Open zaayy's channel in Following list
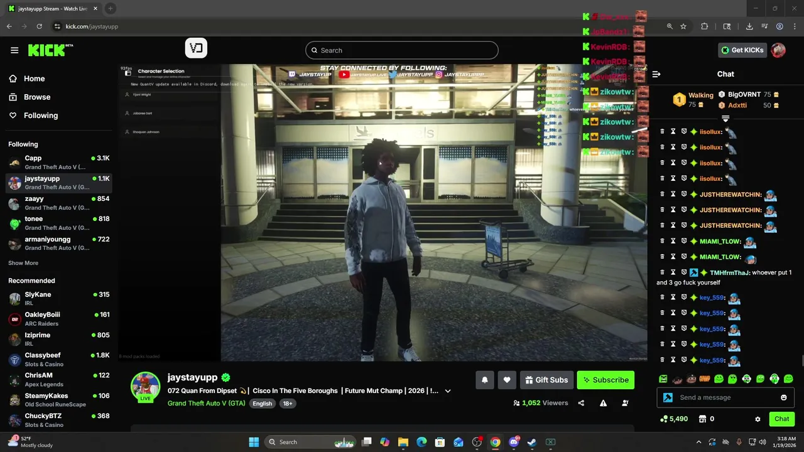 pos(59,203)
